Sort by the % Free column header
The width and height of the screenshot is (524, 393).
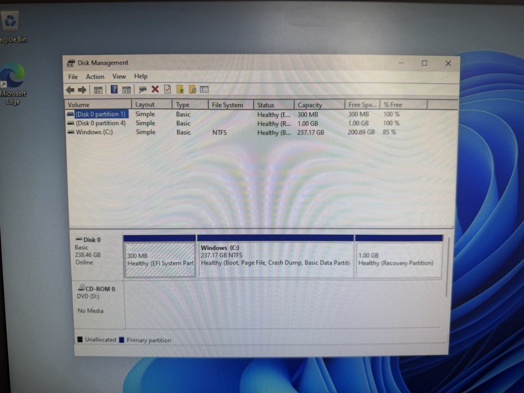(404, 105)
